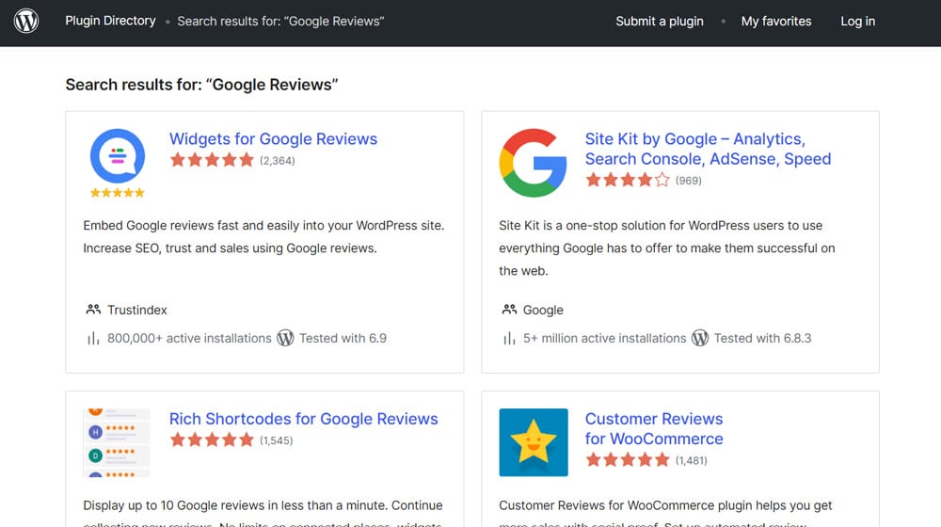Go to My favorites

(776, 21)
